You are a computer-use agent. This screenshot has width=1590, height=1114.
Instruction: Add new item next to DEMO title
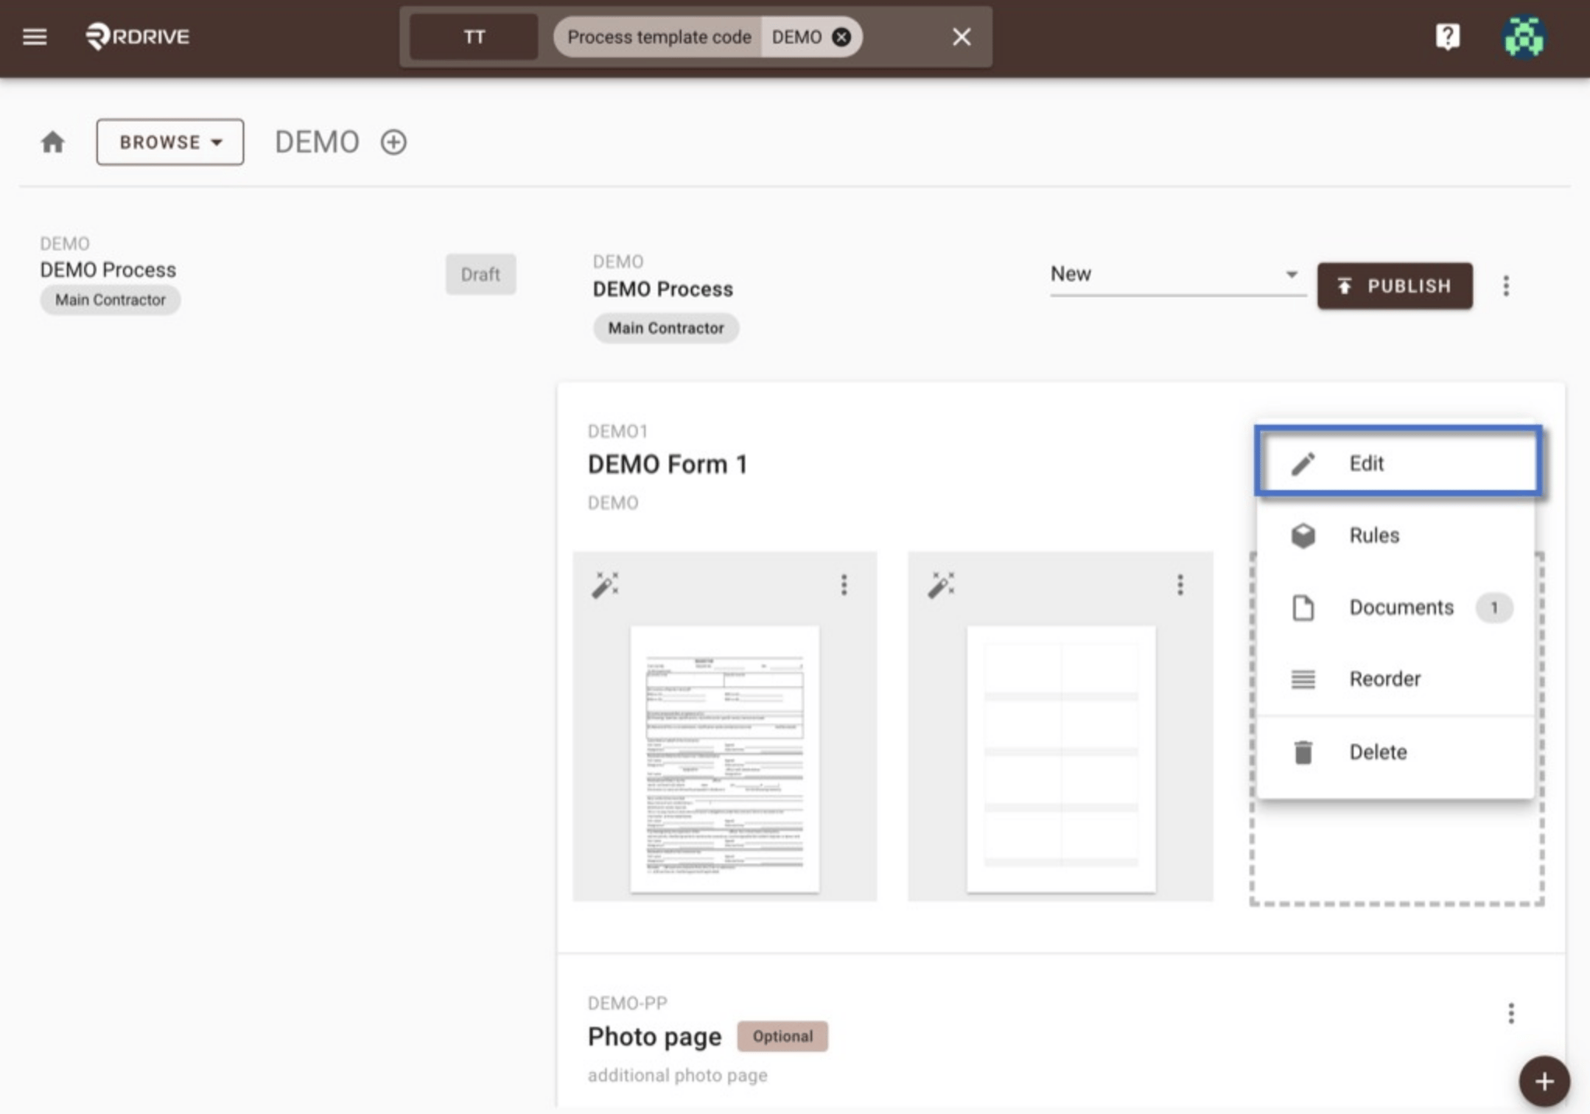(393, 142)
